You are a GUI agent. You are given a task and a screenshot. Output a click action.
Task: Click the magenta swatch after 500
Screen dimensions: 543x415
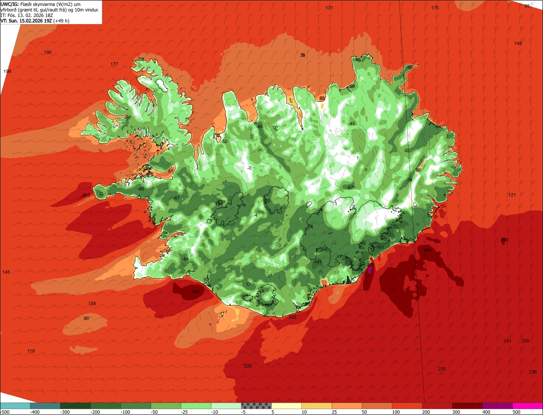(x=527, y=406)
